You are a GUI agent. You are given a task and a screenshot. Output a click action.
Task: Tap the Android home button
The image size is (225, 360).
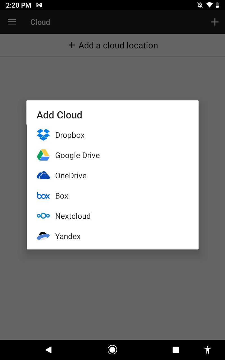(112, 350)
